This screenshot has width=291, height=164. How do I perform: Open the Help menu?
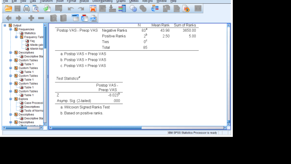point(173,1)
